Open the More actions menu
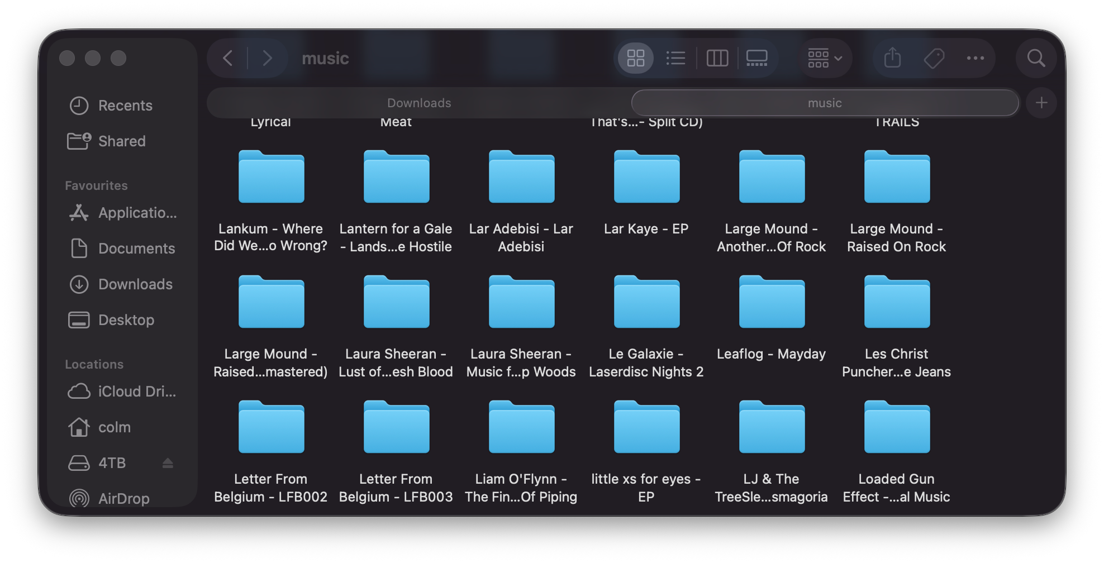1104x563 pixels. pos(975,58)
